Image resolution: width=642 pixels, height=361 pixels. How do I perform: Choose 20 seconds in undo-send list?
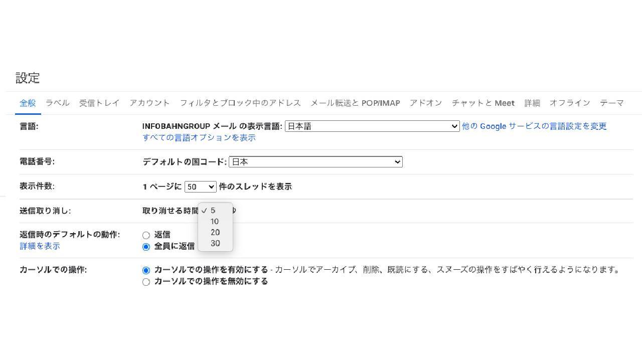(215, 233)
